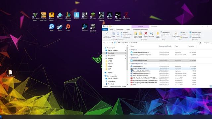Image resolution: width=212 pixels, height=119 pixels.
Task: Go back using the Explorer back arrow
Action: pyautogui.click(x=104, y=43)
